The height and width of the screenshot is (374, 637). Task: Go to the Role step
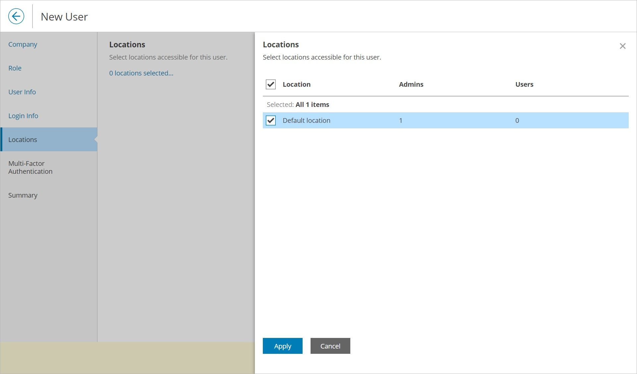[x=15, y=68]
